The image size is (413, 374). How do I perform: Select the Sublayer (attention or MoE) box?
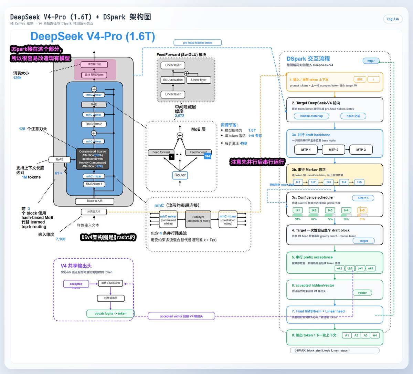click(198, 219)
